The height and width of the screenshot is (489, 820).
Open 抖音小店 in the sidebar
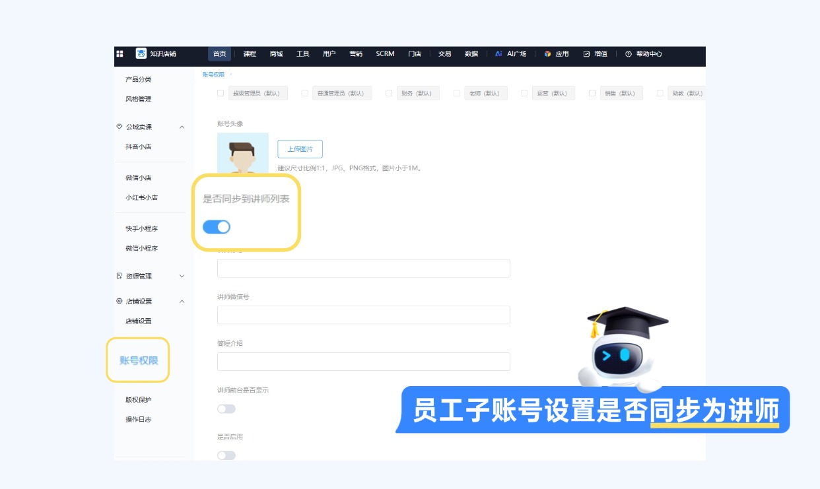click(139, 147)
